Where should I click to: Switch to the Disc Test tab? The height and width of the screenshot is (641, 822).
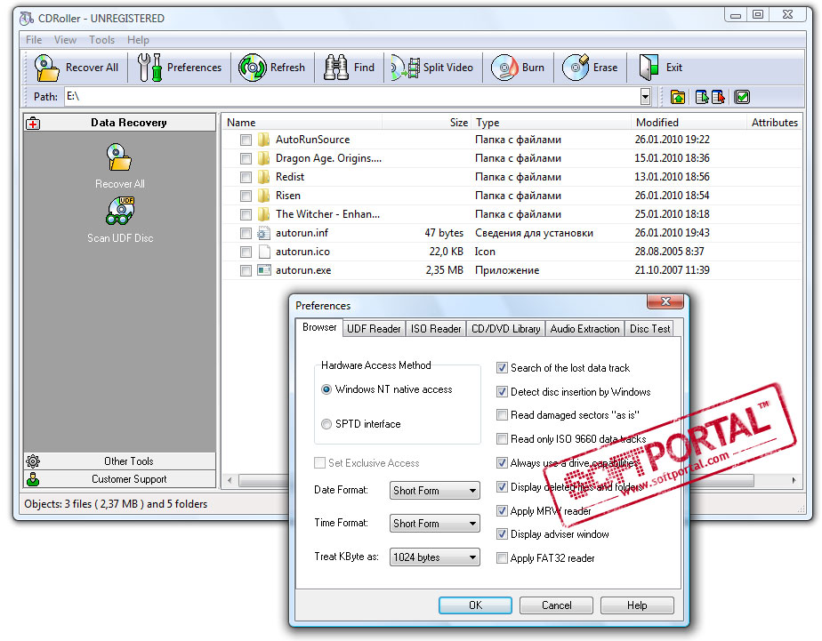pyautogui.click(x=649, y=329)
